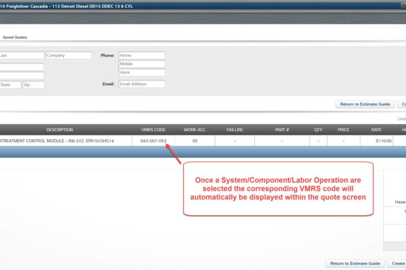Click the Zip code field
Screen dimensions: 406x270
tap(33, 85)
